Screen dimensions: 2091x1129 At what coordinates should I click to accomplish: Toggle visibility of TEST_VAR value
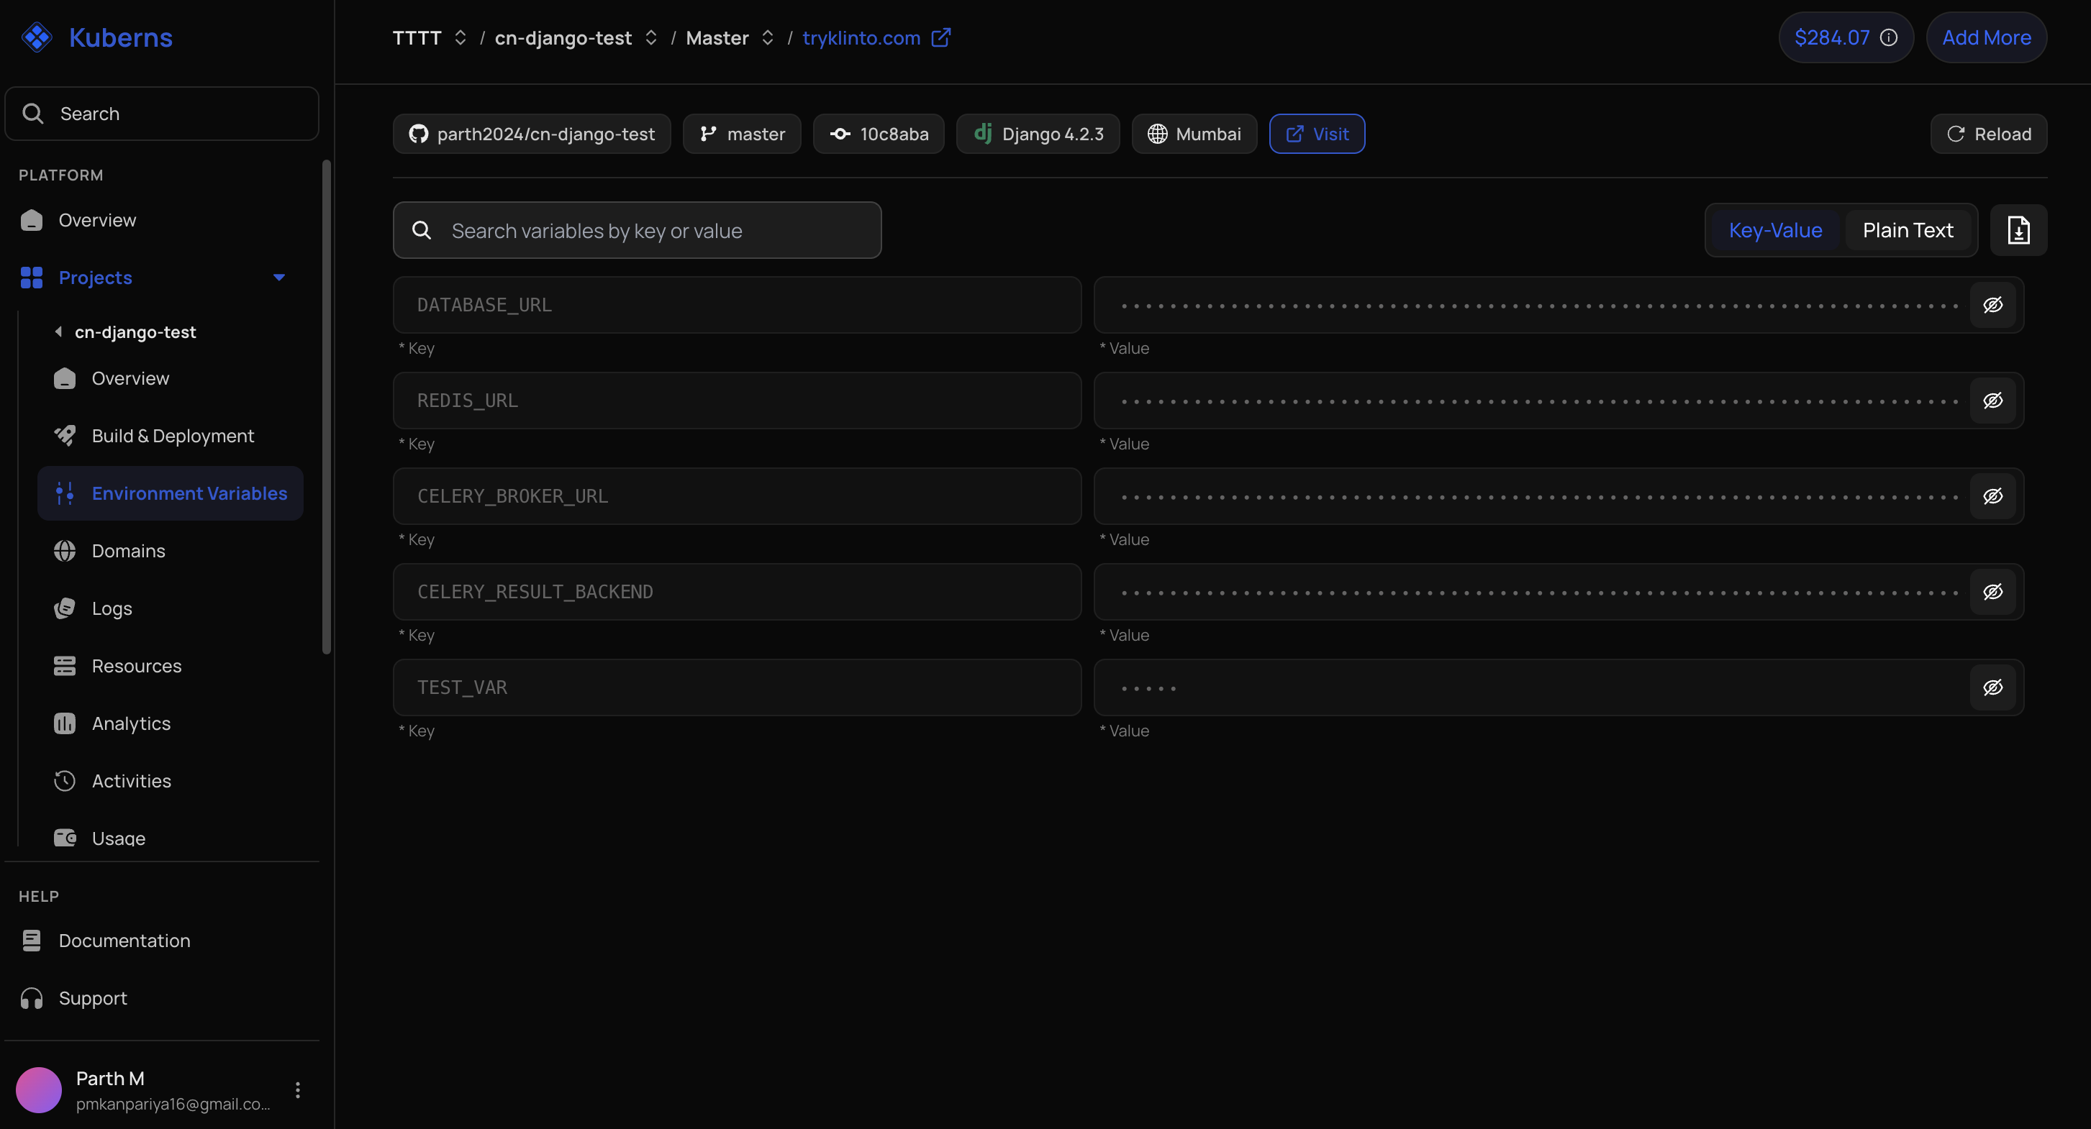point(1994,687)
